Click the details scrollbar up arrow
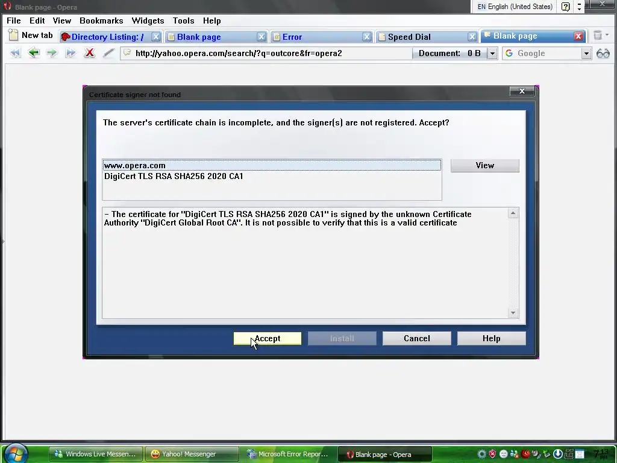 [x=513, y=213]
